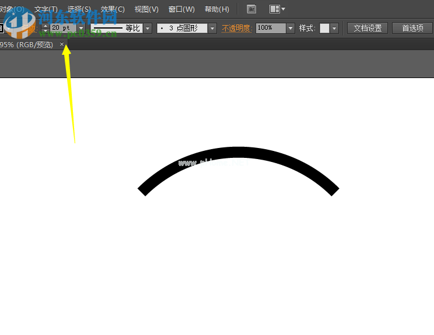Image resolution: width=434 pixels, height=335 pixels.
Task: Expand the 等比 width profile dropdown
Action: point(148,28)
